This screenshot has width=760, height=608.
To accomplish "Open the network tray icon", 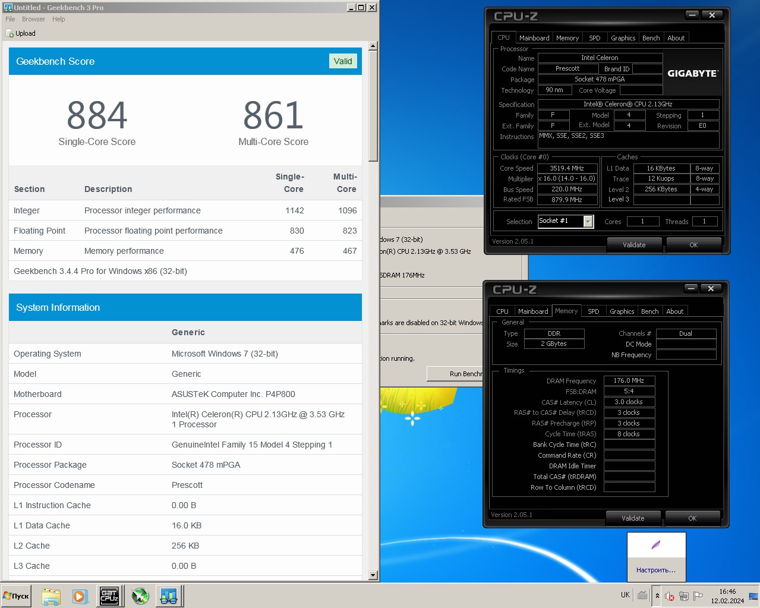I will click(684, 596).
